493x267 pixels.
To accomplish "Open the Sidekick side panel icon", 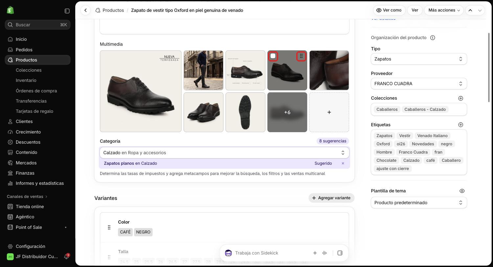I will [x=340, y=253].
